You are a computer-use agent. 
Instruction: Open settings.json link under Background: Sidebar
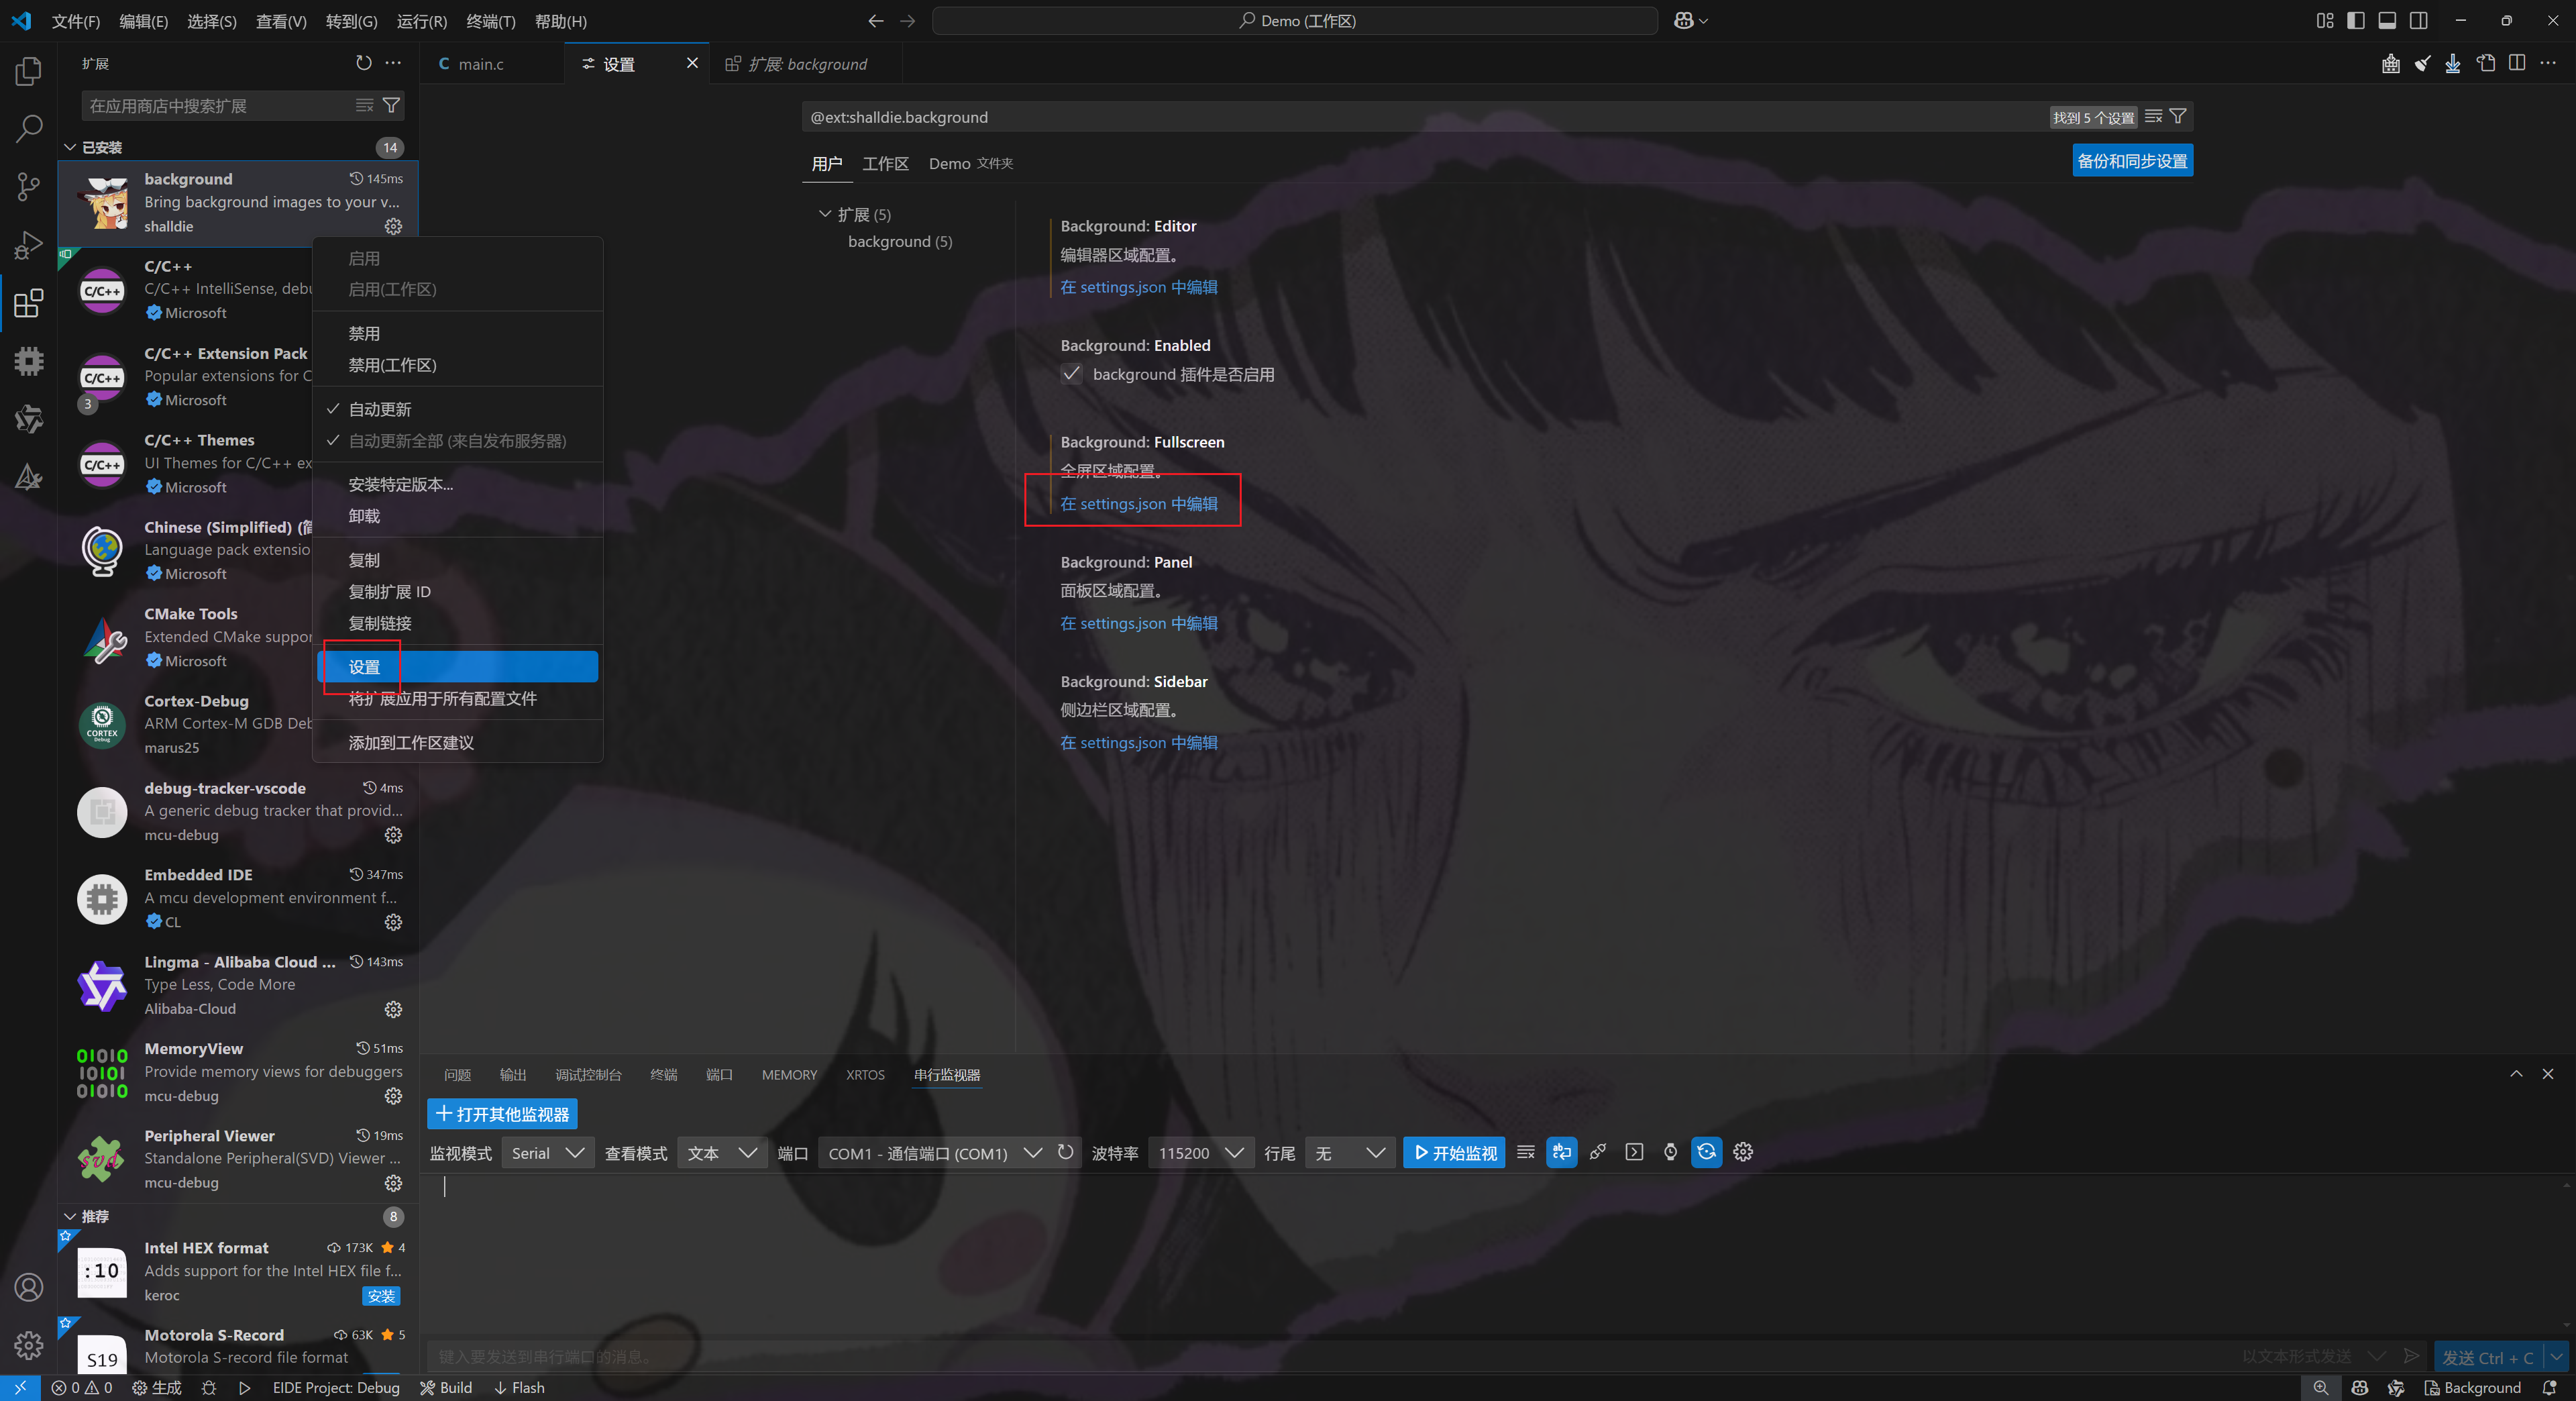point(1138,743)
